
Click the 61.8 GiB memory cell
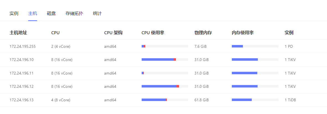[201, 100]
